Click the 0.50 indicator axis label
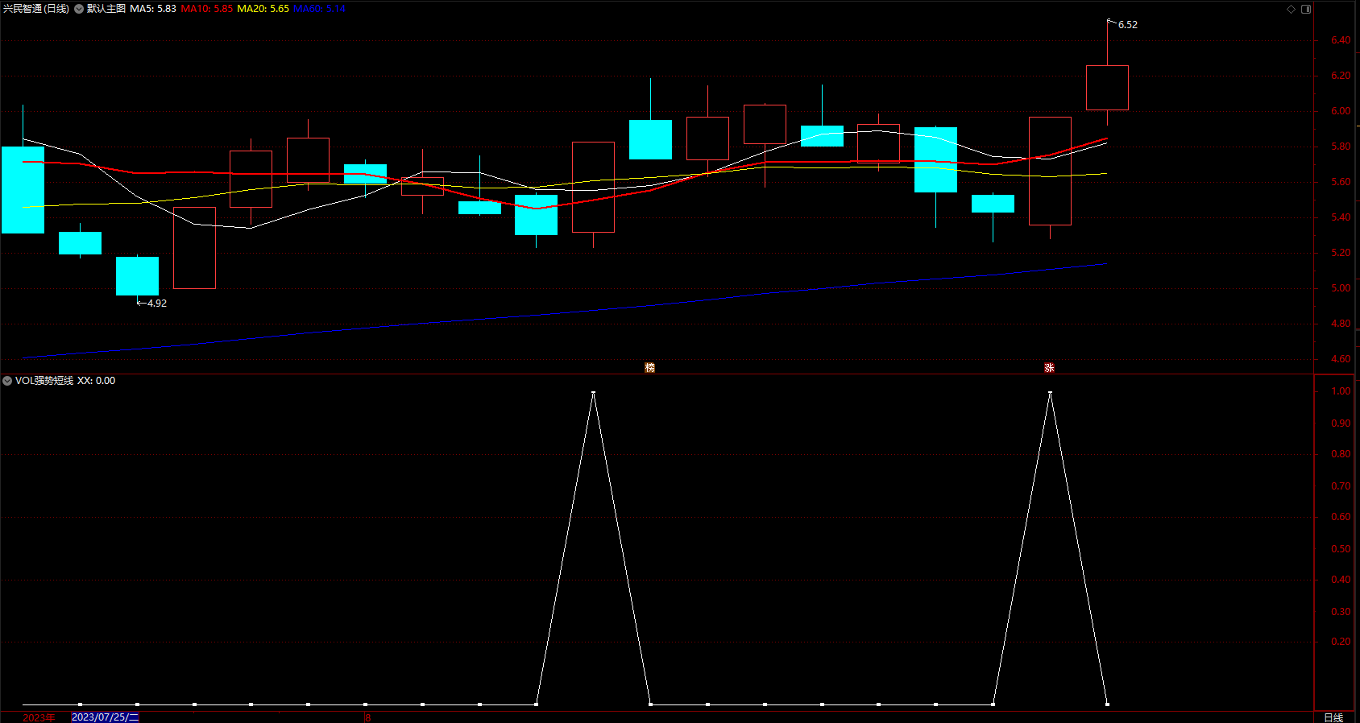Image resolution: width=1360 pixels, height=723 pixels. click(1341, 549)
